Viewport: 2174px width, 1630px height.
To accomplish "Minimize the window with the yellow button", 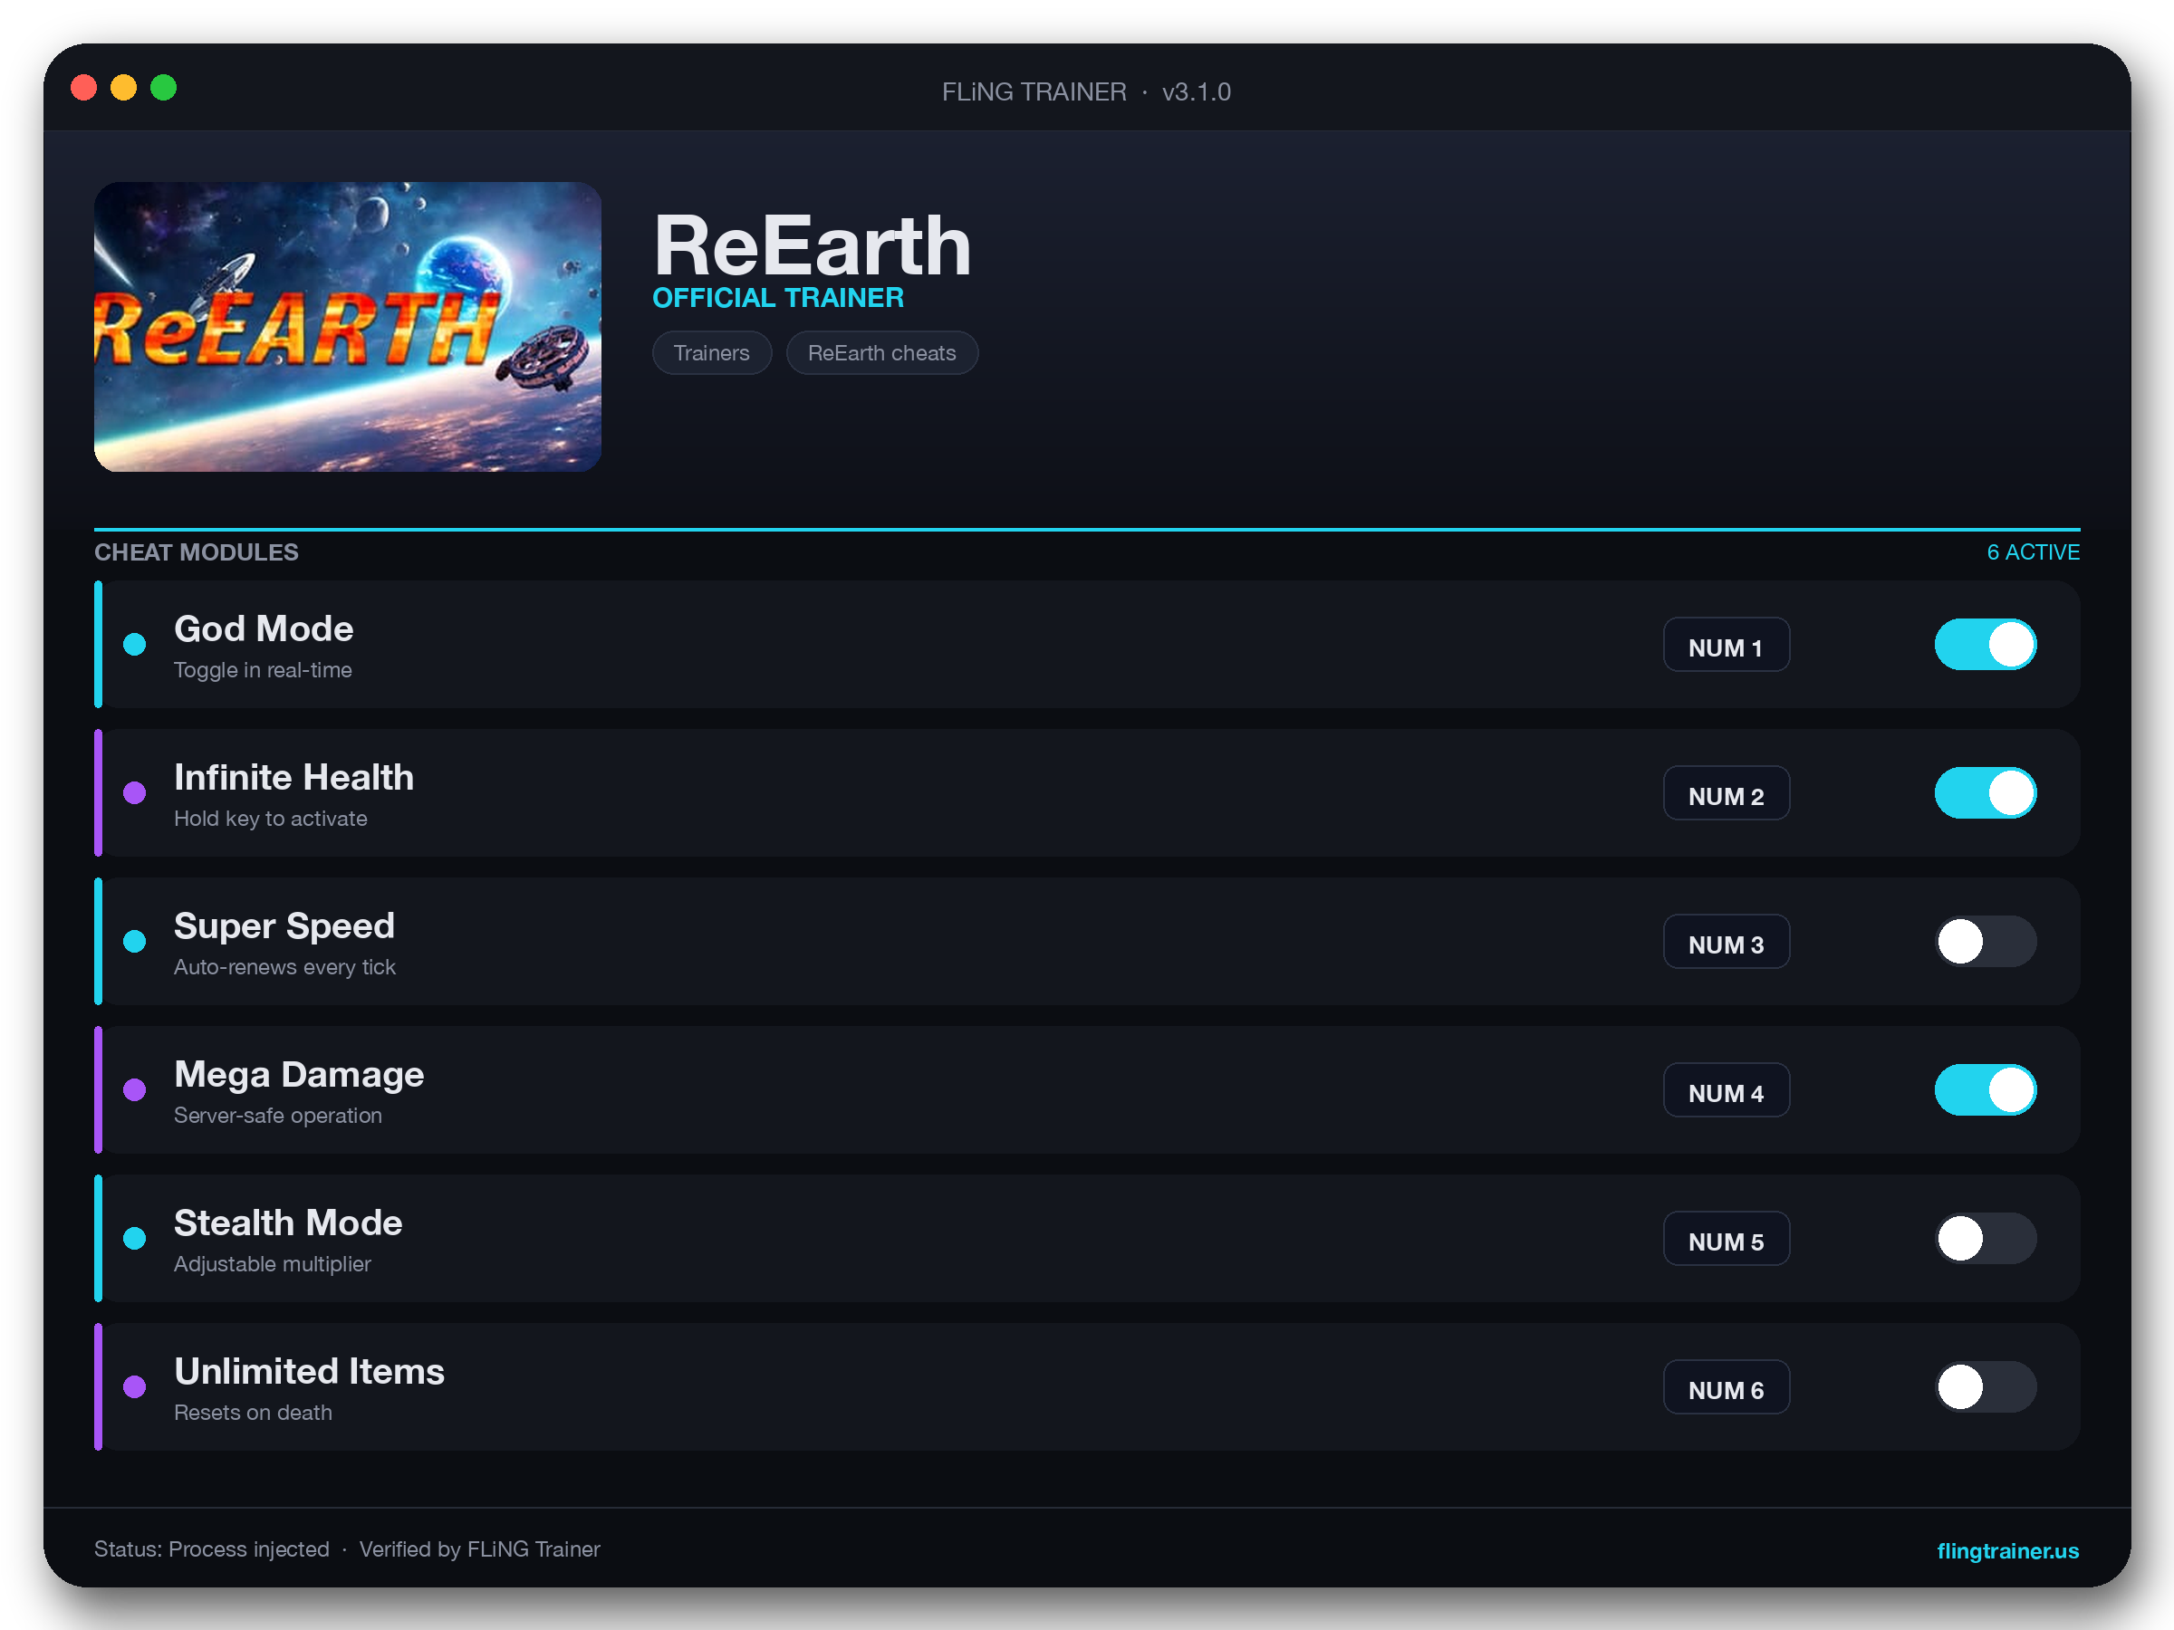I will click(124, 89).
